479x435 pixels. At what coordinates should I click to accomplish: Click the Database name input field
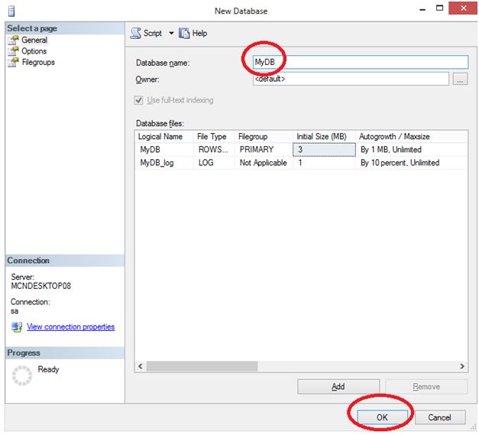click(x=361, y=62)
